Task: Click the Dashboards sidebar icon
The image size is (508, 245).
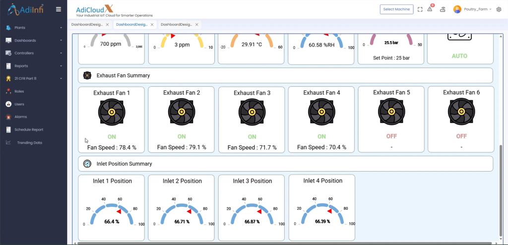Action: (8, 41)
